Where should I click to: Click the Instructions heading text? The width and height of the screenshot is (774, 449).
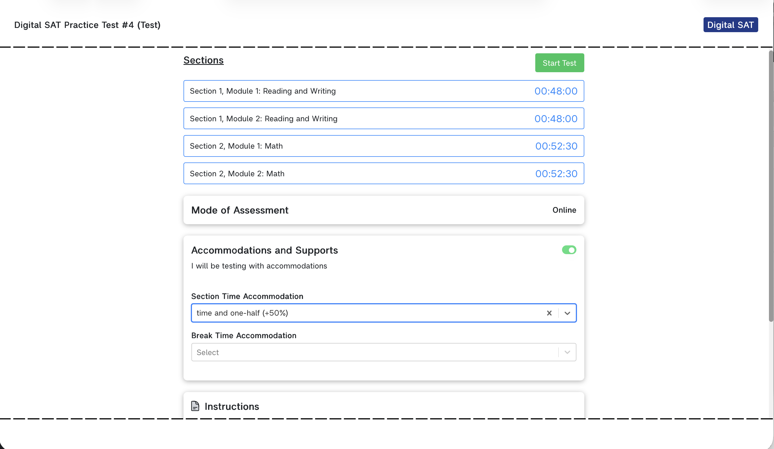pyautogui.click(x=232, y=406)
